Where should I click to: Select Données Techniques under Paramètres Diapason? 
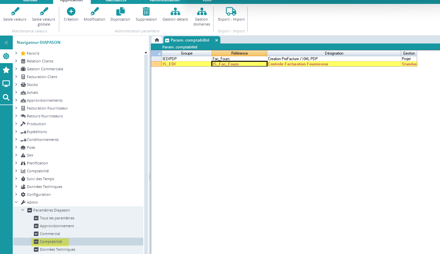57,249
